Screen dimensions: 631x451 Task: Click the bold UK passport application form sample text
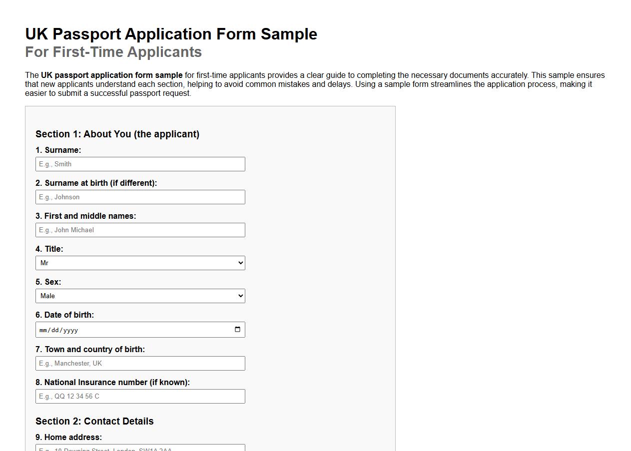111,75
